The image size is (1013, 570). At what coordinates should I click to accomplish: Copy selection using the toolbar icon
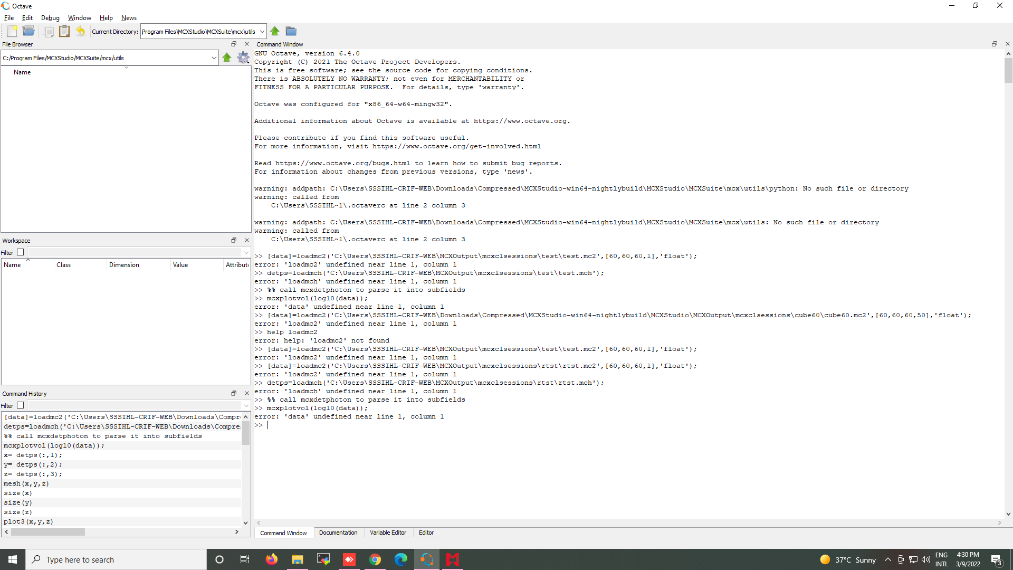(48, 31)
